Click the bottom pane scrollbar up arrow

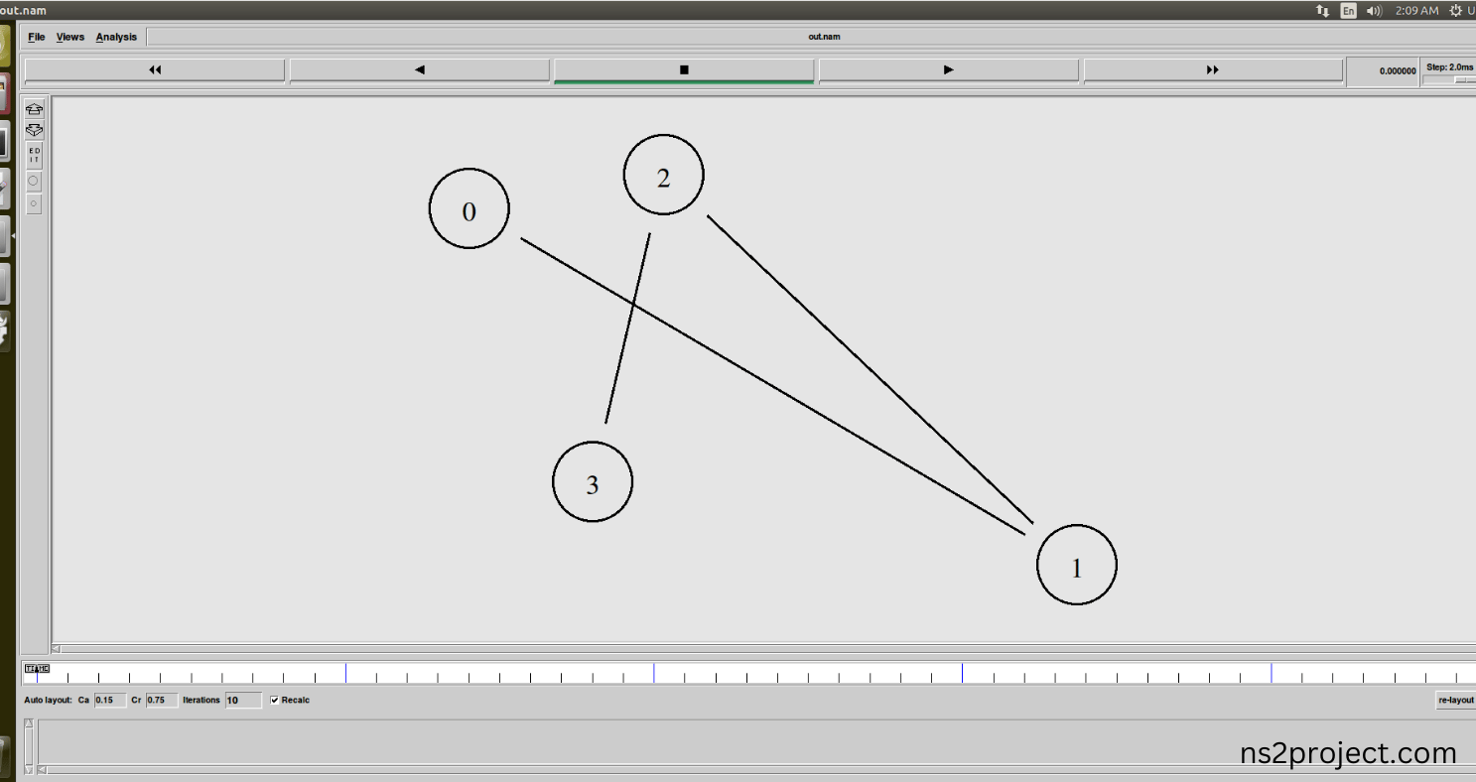point(29,723)
